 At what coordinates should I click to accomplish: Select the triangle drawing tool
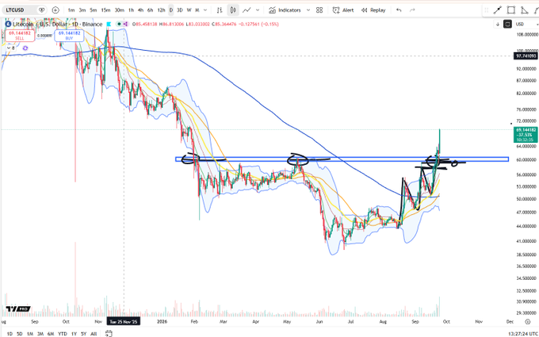coord(525,10)
